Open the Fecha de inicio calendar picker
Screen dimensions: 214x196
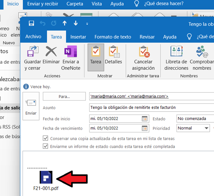click(x=145, y=119)
